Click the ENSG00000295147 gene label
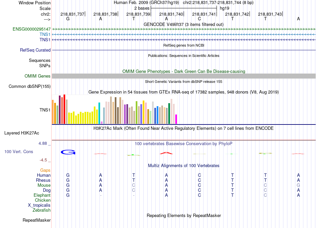Viewport: 316px width, 228px height. tap(32, 29)
